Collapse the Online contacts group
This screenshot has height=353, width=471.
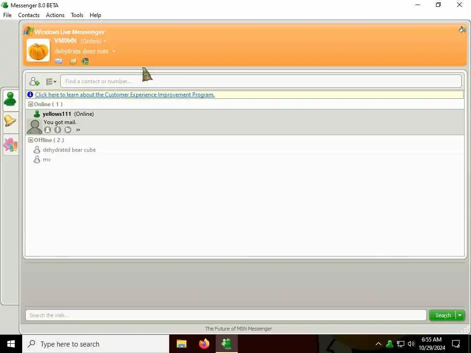(x=30, y=104)
